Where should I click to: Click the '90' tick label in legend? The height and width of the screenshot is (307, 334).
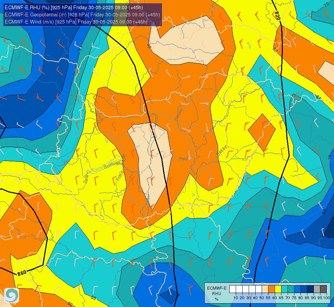coord(313,298)
